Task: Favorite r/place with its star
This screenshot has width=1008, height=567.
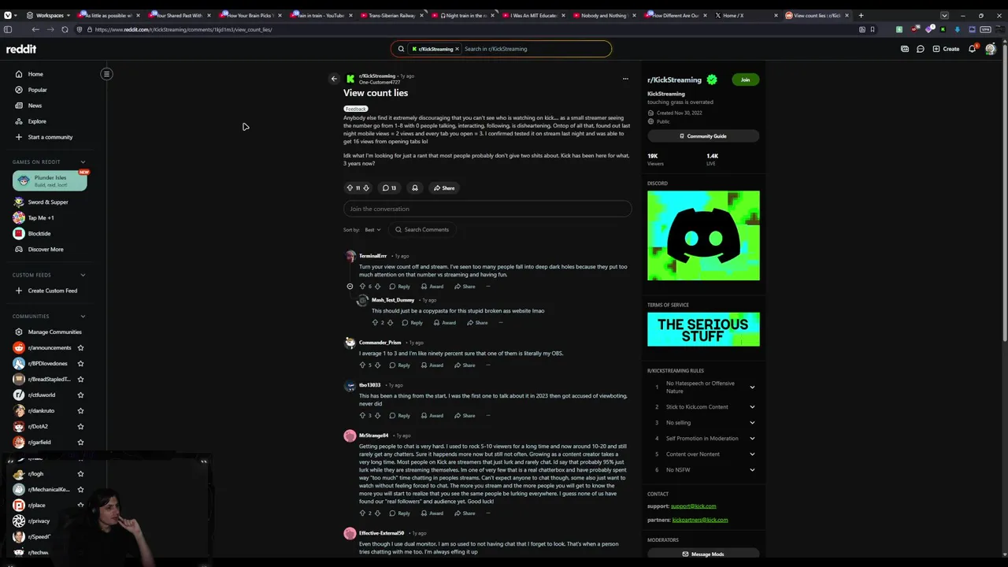Action: pos(80,506)
